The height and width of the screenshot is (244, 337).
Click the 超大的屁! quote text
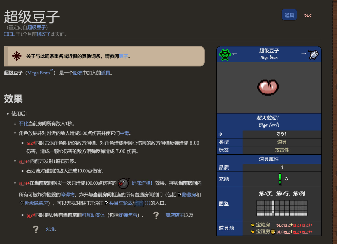pos(267,118)
